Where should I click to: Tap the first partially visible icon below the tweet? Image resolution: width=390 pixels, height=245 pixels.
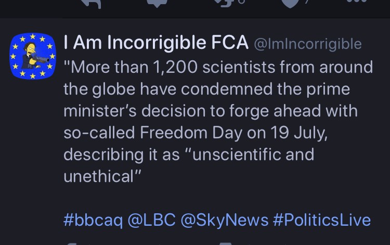pos(70,242)
